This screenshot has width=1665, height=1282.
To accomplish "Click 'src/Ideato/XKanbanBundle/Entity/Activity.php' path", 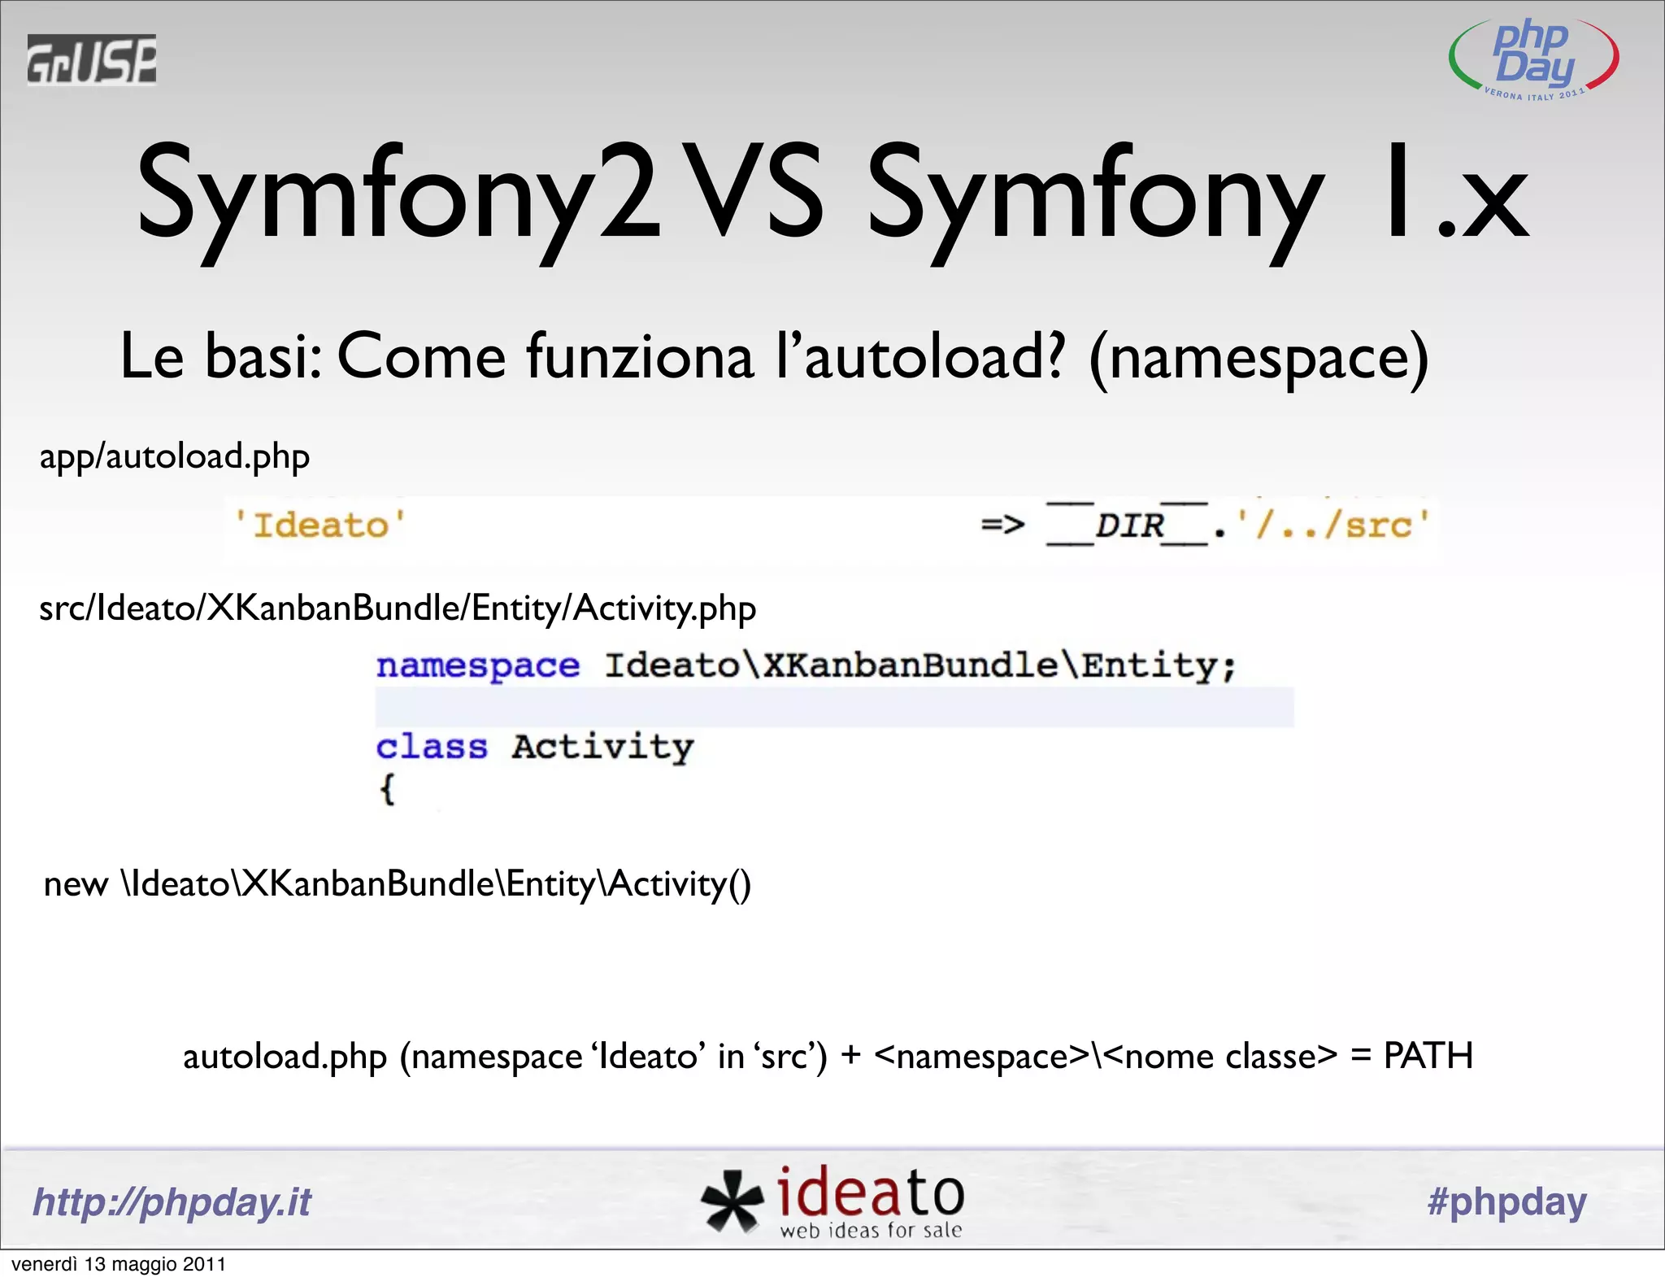I will point(398,609).
